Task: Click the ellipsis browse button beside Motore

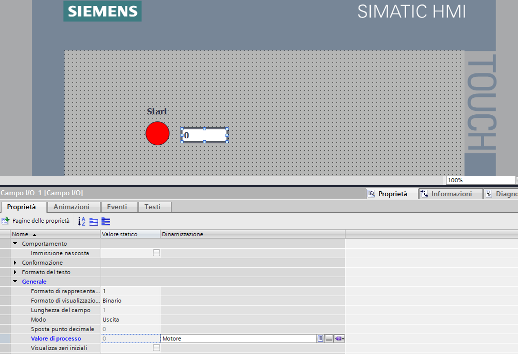Action: [x=328, y=339]
